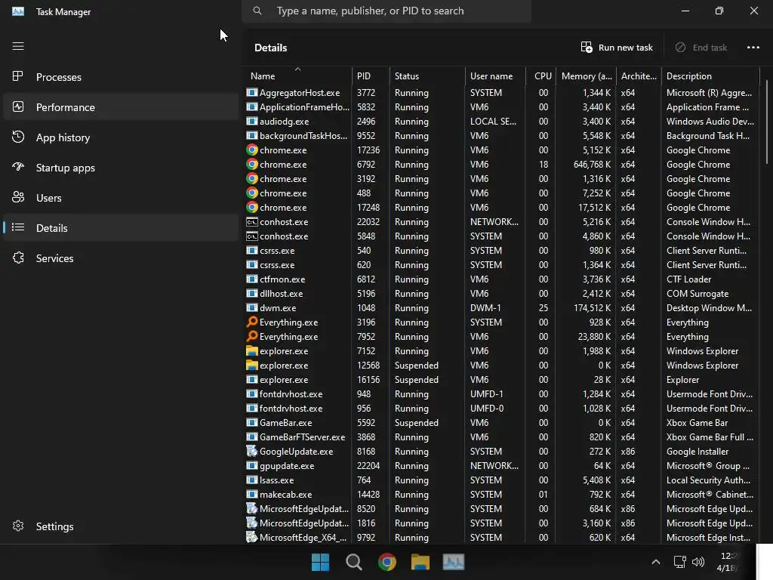The image size is (773, 580).
Task: Click the Processes sidebar icon
Action: (x=18, y=76)
